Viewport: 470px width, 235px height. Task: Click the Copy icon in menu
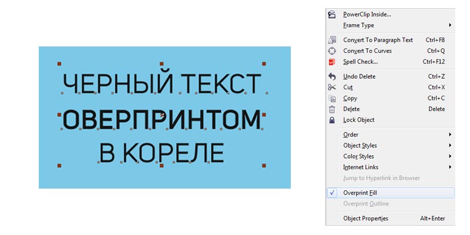click(332, 98)
